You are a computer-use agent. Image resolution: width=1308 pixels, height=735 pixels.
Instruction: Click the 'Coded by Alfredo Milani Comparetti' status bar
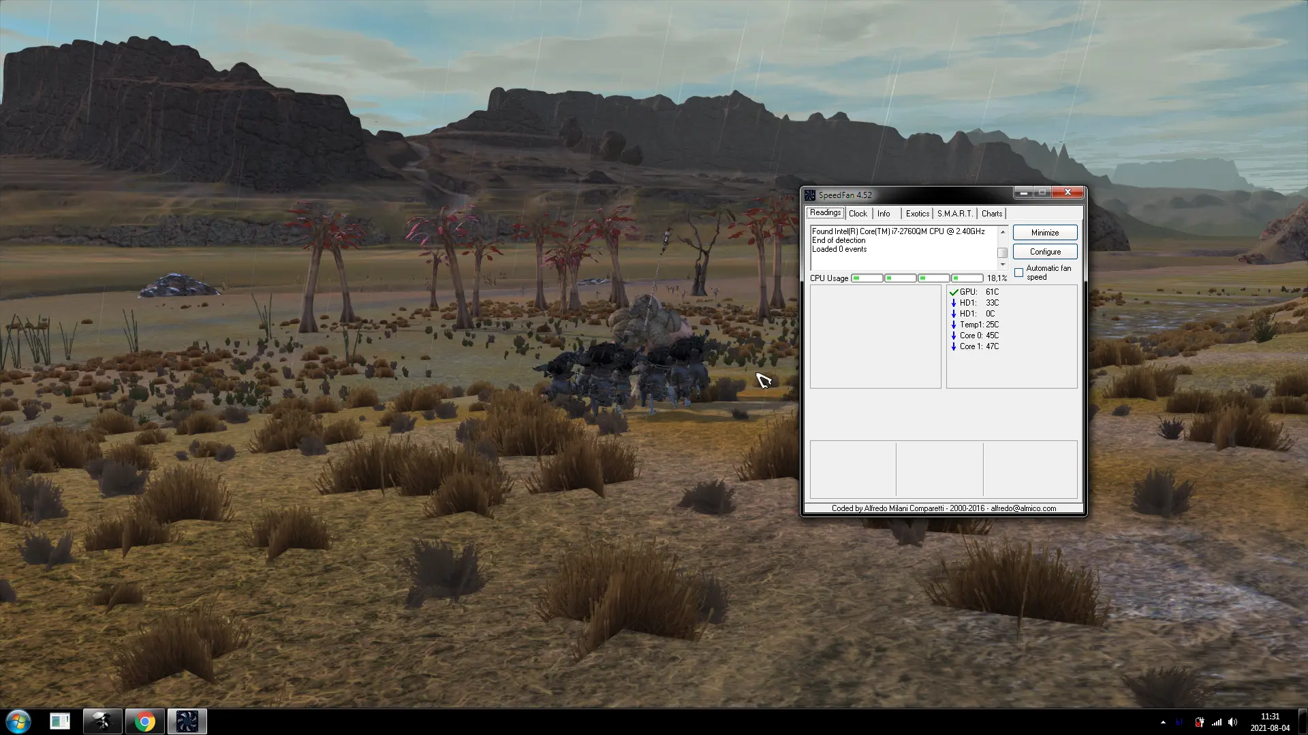pos(944,508)
